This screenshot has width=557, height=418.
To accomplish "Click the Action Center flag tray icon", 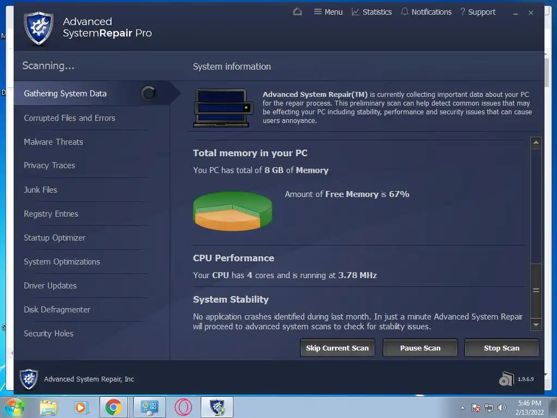I will click(476, 408).
